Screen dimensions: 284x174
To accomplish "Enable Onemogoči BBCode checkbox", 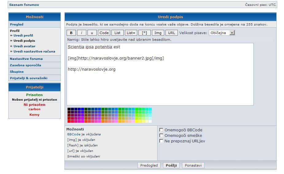I will tap(161, 130).
